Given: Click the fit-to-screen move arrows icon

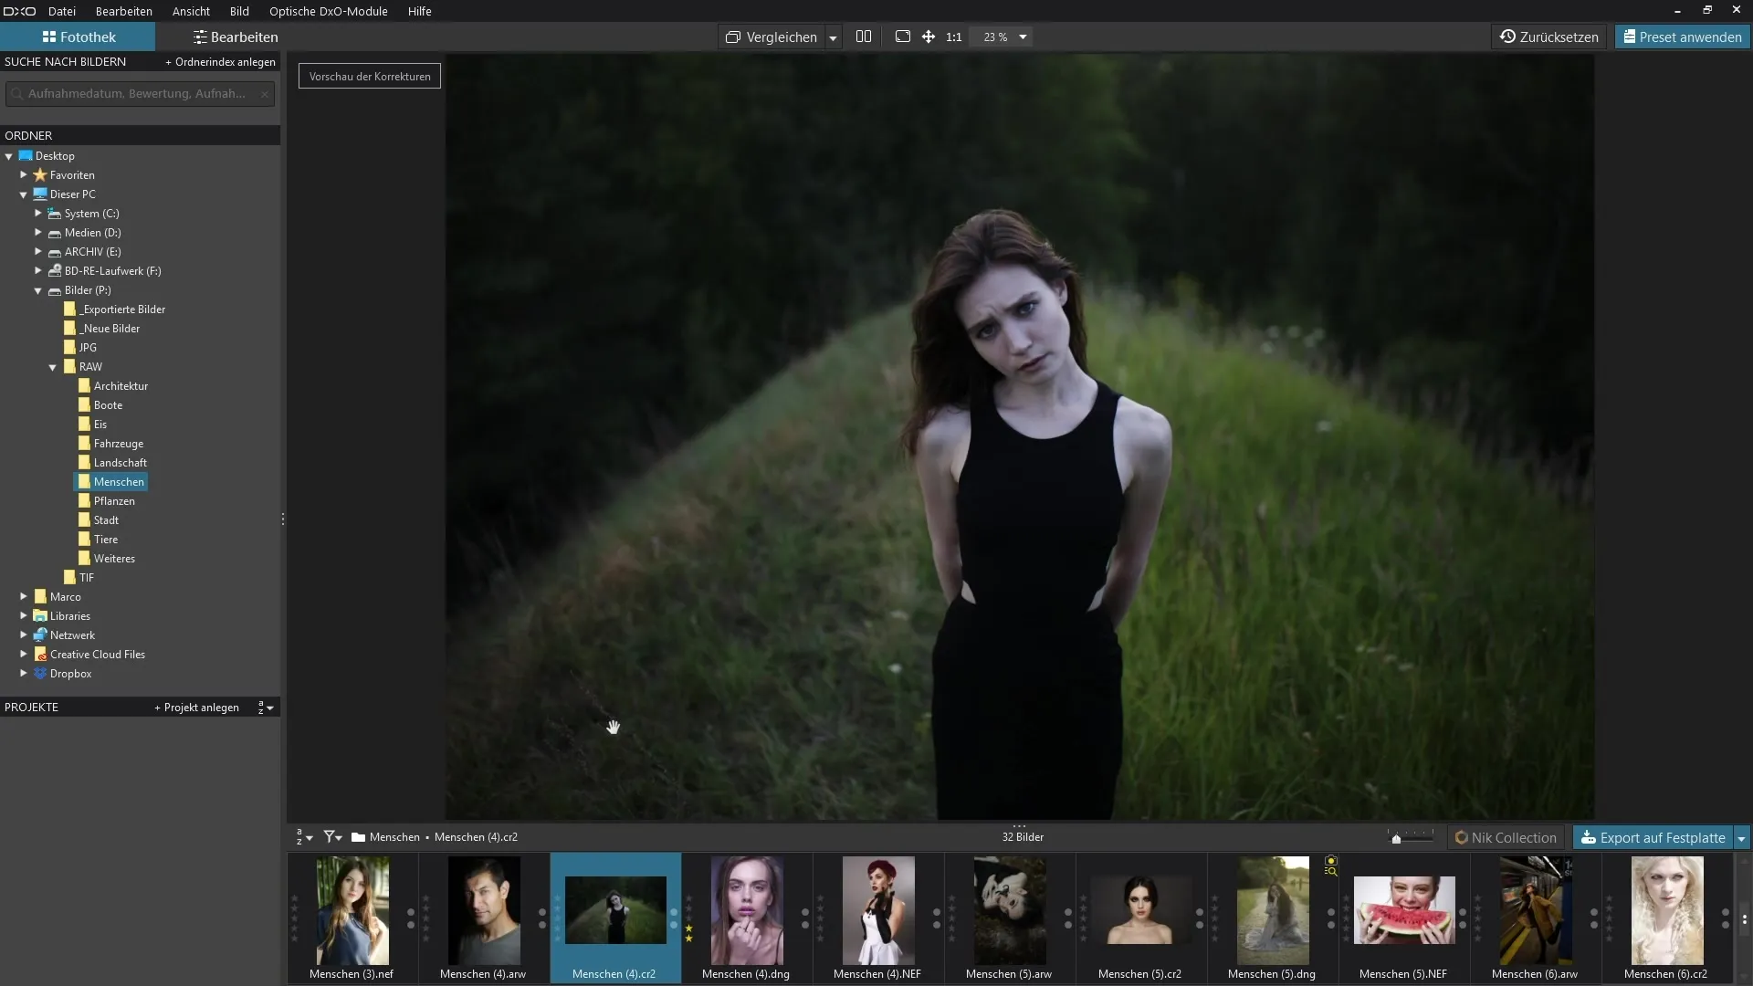Looking at the screenshot, I should tap(929, 37).
